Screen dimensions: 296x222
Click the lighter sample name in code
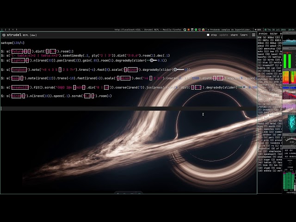[18, 61]
